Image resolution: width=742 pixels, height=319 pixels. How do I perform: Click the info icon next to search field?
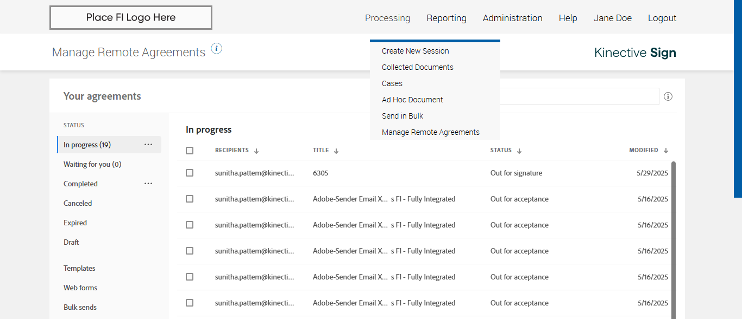(x=668, y=96)
